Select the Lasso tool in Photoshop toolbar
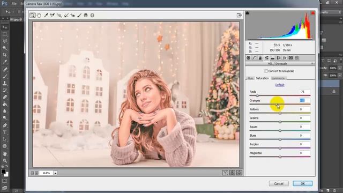 coord(5,41)
